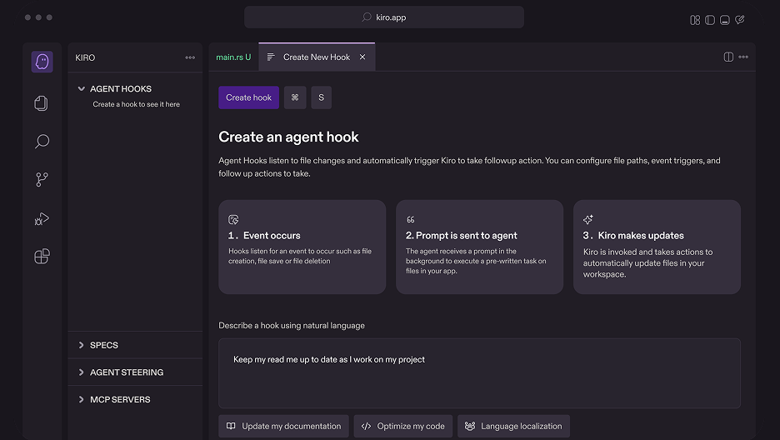The image size is (780, 440).
Task: Toggle the primary sidebar layout icon
Action: tap(710, 19)
